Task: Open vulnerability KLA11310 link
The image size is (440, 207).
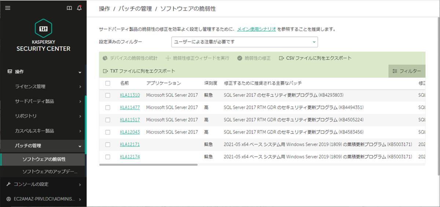Action: (x=130, y=95)
